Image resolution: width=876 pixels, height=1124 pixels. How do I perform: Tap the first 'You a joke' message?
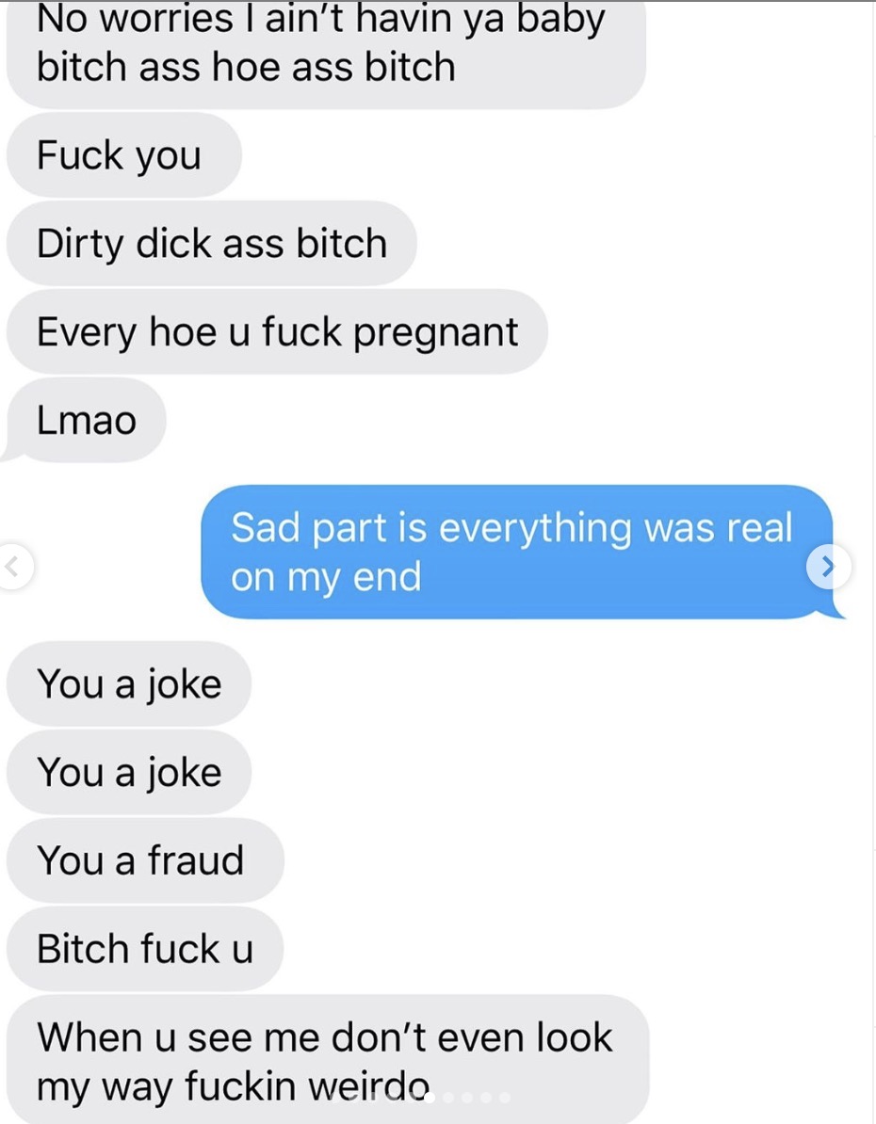coord(129,683)
